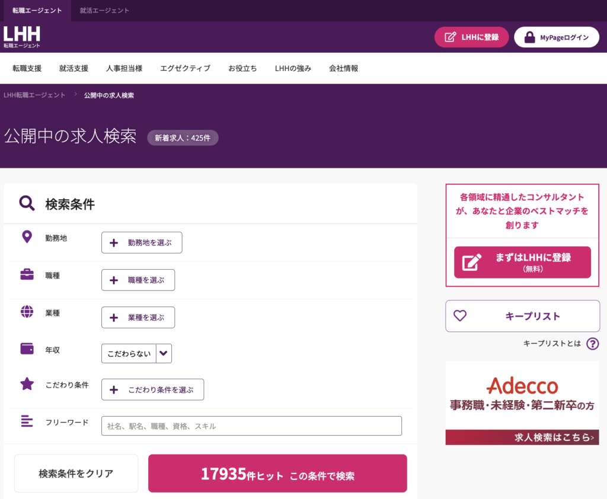Click LHH転職エージェント breadcrumb link

click(34, 95)
